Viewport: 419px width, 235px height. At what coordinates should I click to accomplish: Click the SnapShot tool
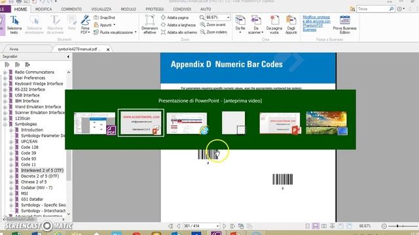[104, 18]
